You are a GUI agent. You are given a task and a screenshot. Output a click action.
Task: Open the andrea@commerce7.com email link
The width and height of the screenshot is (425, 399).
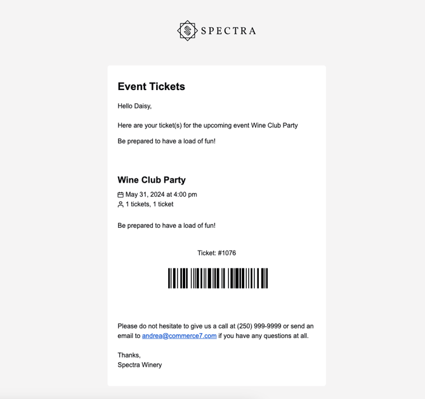[x=179, y=336]
